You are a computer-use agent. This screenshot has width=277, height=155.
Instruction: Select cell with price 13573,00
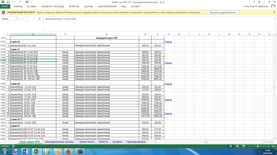click(145, 116)
